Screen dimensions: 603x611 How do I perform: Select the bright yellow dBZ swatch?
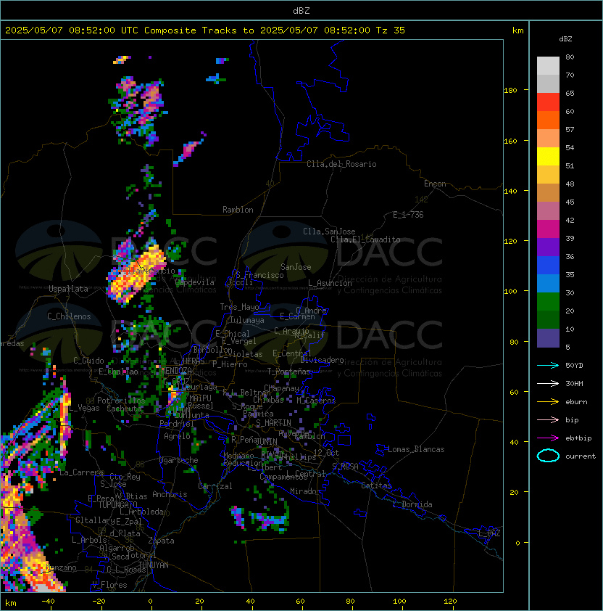pos(548,156)
